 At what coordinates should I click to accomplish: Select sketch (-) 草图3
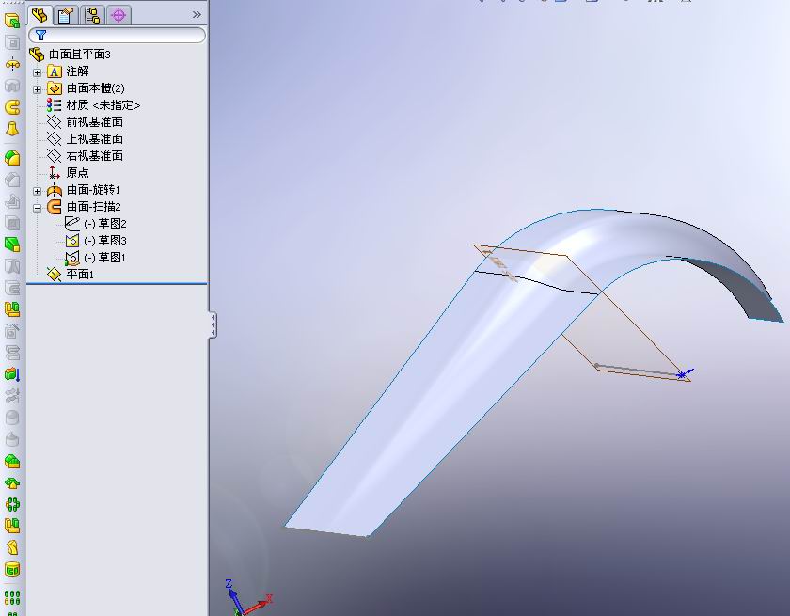coord(104,241)
